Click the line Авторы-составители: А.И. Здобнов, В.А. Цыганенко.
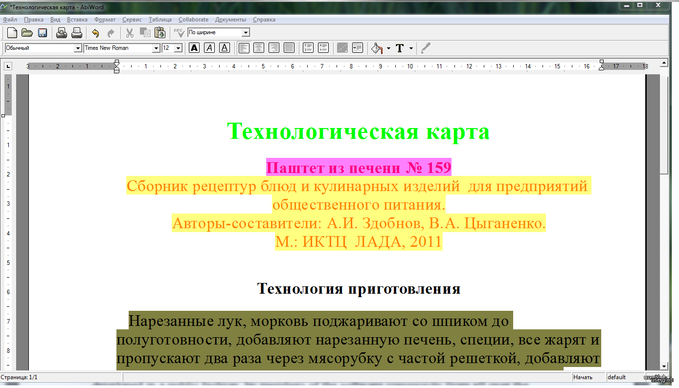Viewport: 679px width, 388px height. [358, 224]
